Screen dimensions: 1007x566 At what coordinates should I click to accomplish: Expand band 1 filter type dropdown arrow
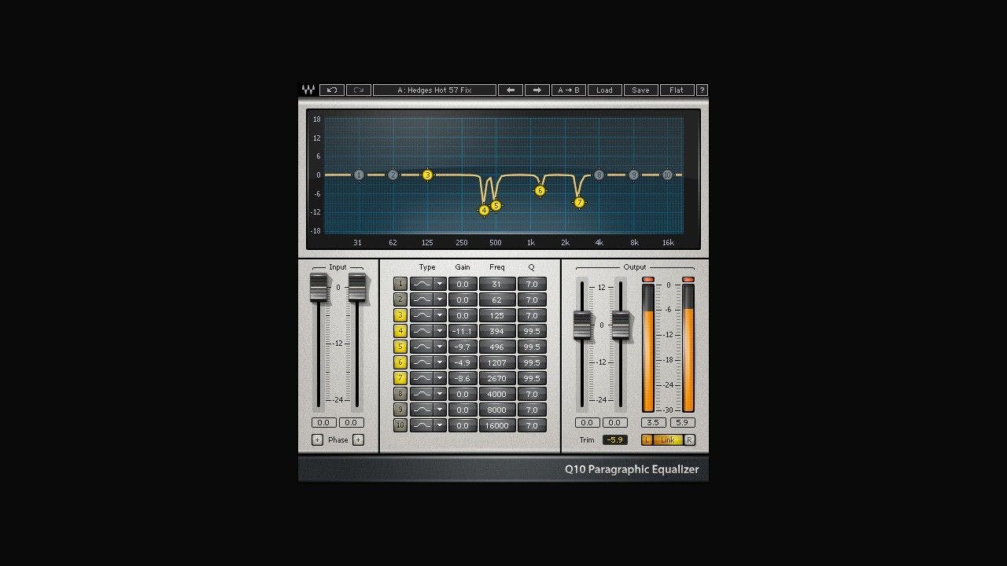[440, 284]
